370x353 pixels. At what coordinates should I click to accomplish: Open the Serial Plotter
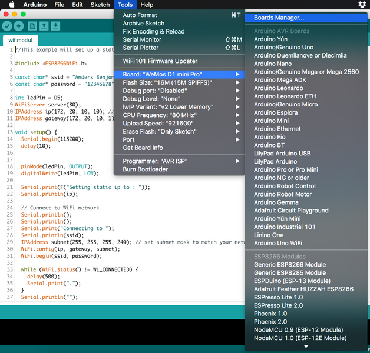(x=179, y=48)
